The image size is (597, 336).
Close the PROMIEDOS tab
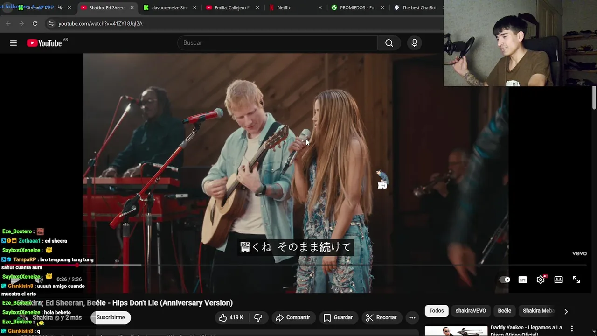[x=382, y=7]
